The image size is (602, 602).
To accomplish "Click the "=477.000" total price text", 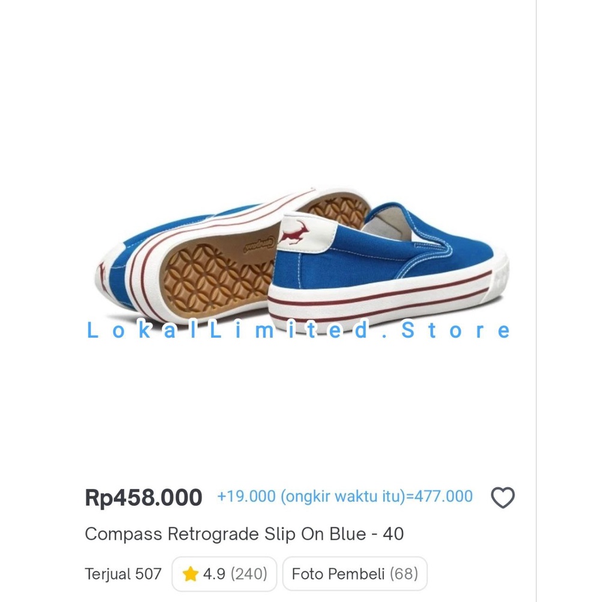I will (x=437, y=497).
